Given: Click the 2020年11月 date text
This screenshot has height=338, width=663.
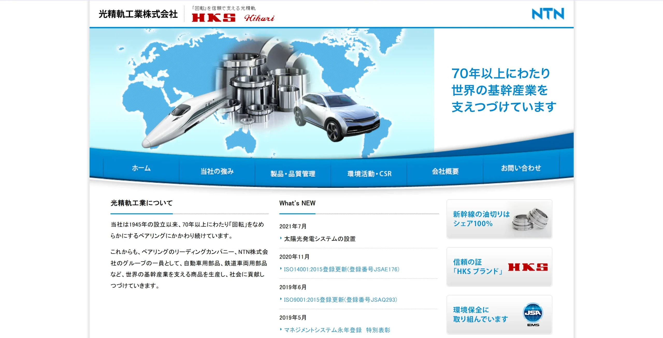Looking at the screenshot, I should (294, 257).
